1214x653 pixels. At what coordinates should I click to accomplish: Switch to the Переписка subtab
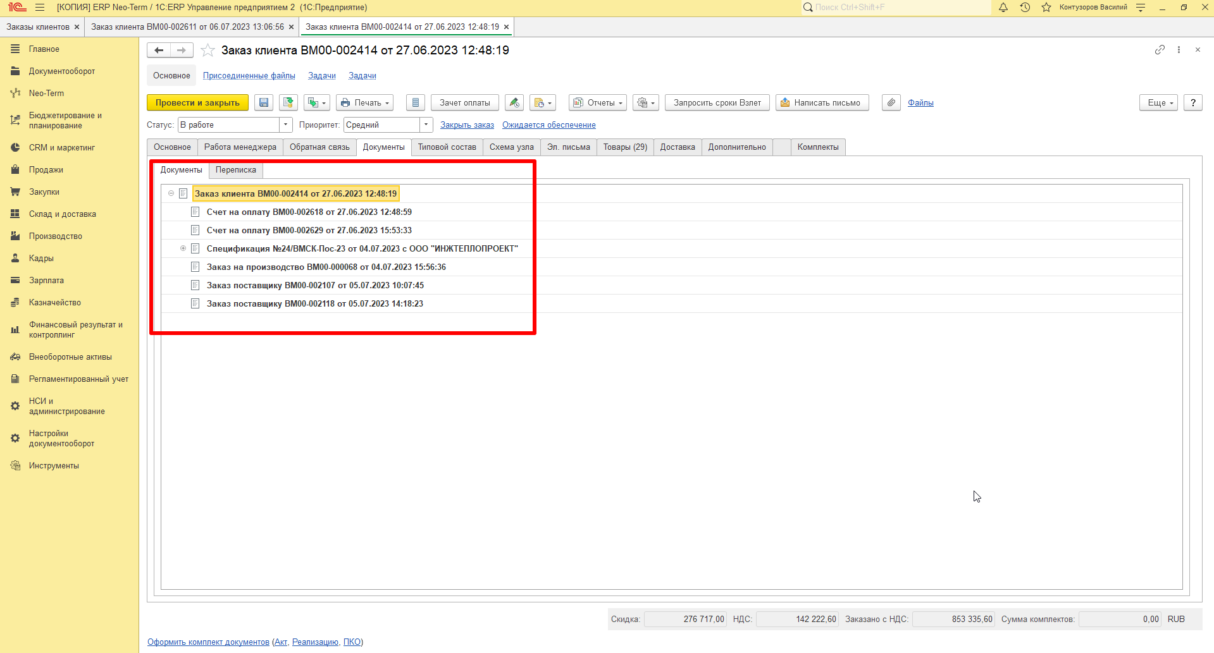coord(235,170)
